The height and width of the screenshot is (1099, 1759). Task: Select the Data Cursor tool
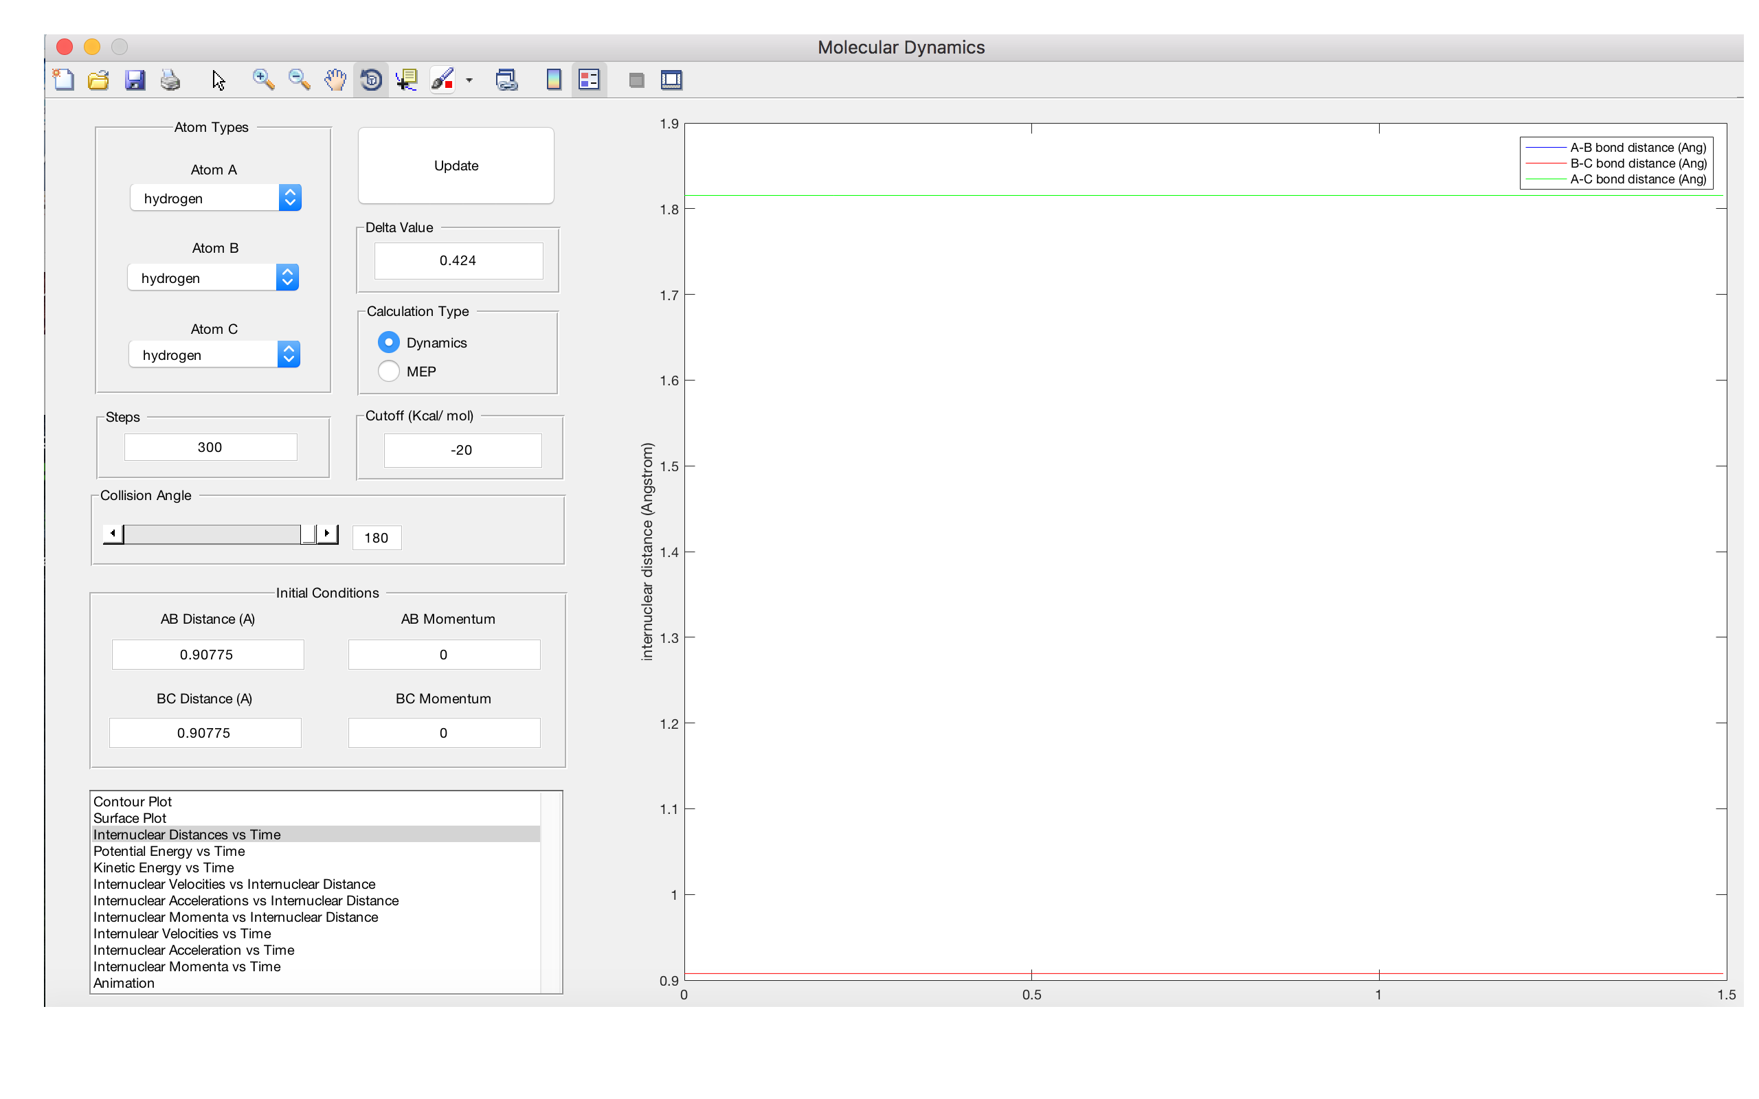pyautogui.click(x=406, y=80)
